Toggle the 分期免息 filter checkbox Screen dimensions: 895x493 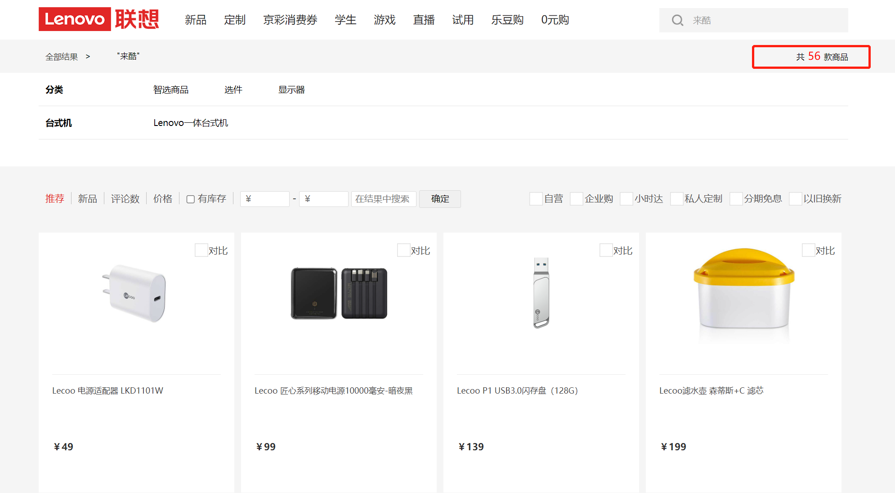tap(736, 199)
